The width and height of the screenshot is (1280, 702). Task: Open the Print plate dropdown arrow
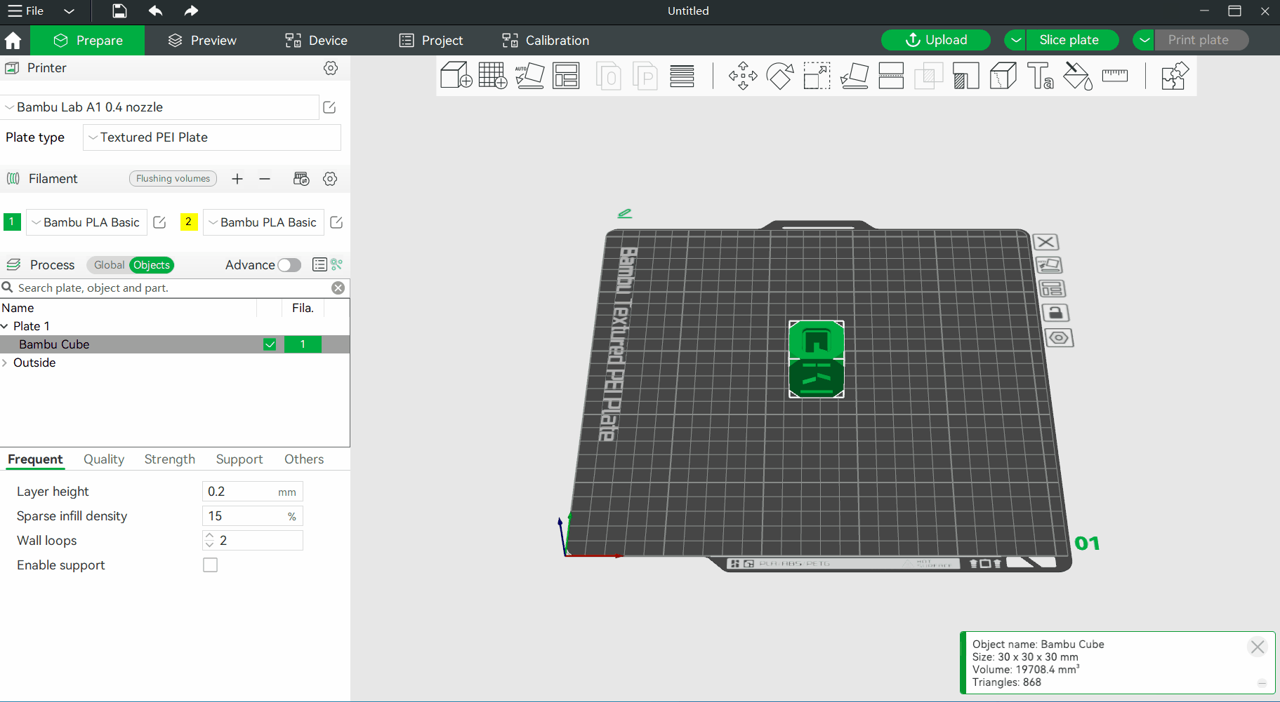(x=1144, y=40)
